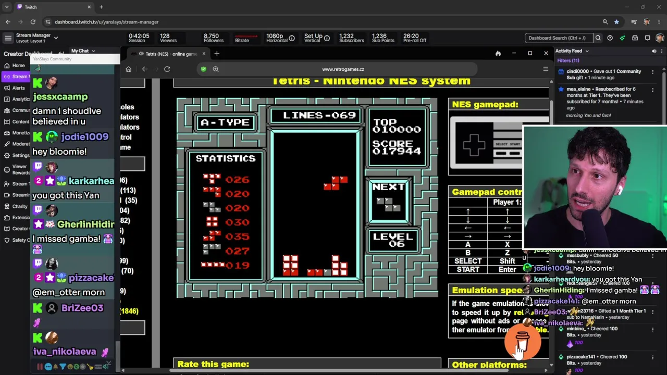Click BriZee03 username in chat overlay

550,312
